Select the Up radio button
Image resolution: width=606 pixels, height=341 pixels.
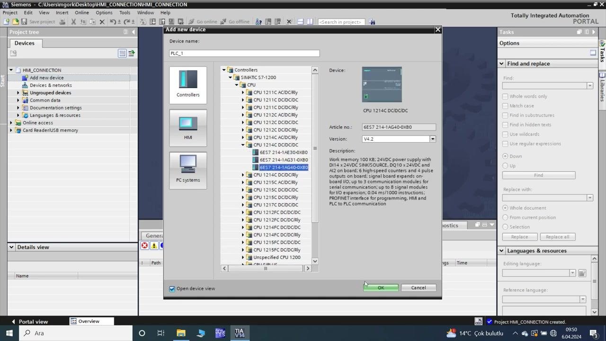click(x=505, y=166)
